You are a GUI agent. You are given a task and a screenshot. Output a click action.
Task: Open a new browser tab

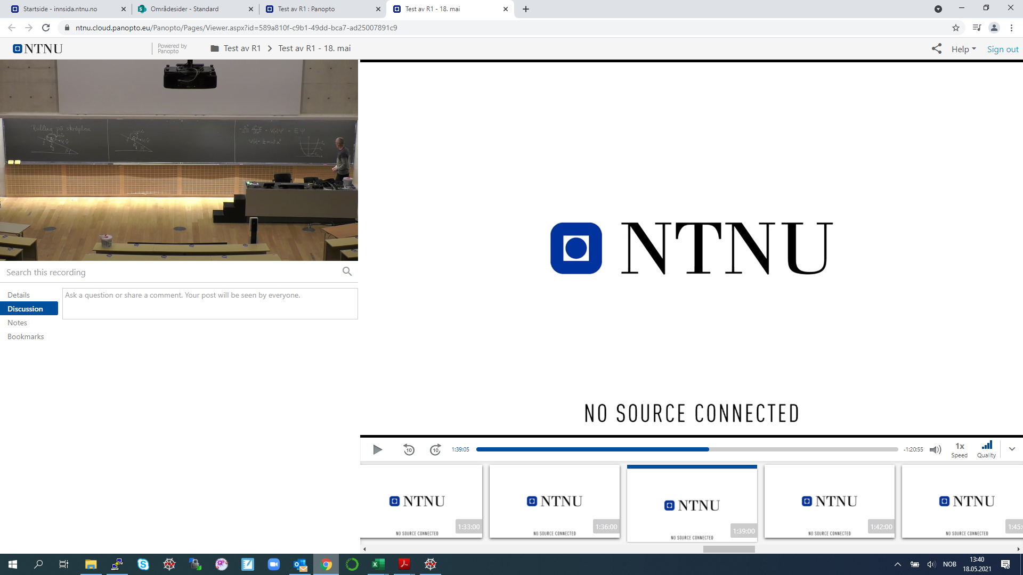point(526,9)
